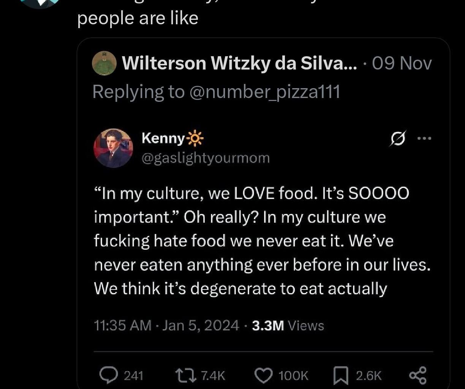This screenshot has height=389, width=465.
Task: Select the retweet icon on Kenny's tweet
Action: click(185, 375)
